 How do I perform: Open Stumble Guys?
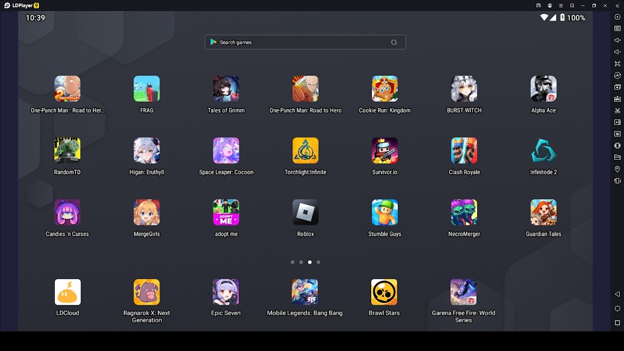[385, 213]
